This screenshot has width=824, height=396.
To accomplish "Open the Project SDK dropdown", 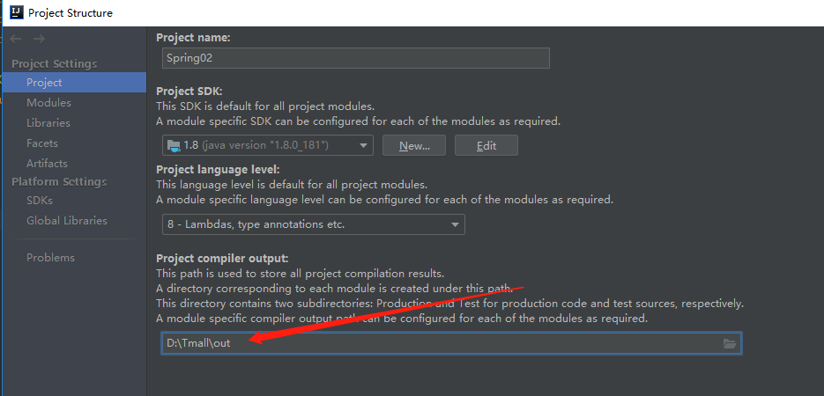I will click(x=363, y=145).
